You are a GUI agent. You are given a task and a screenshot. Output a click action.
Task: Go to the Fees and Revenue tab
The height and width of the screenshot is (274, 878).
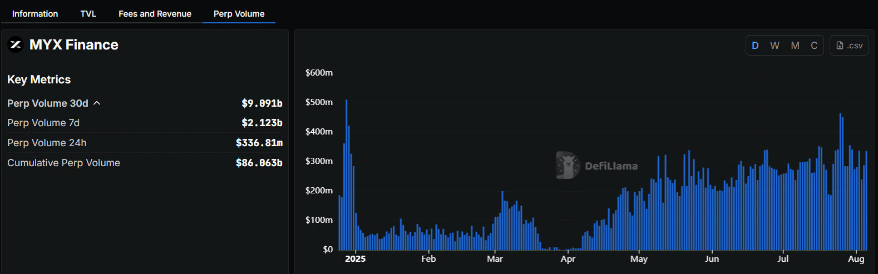[x=155, y=13]
